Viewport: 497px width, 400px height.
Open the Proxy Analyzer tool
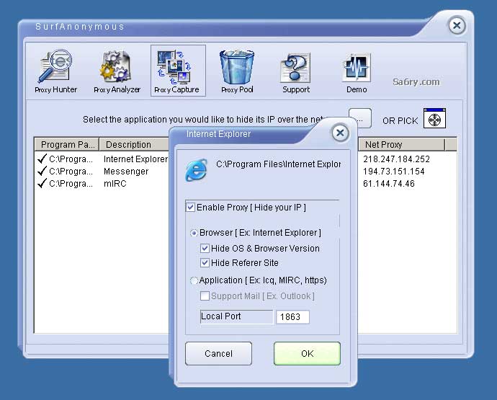point(117,71)
